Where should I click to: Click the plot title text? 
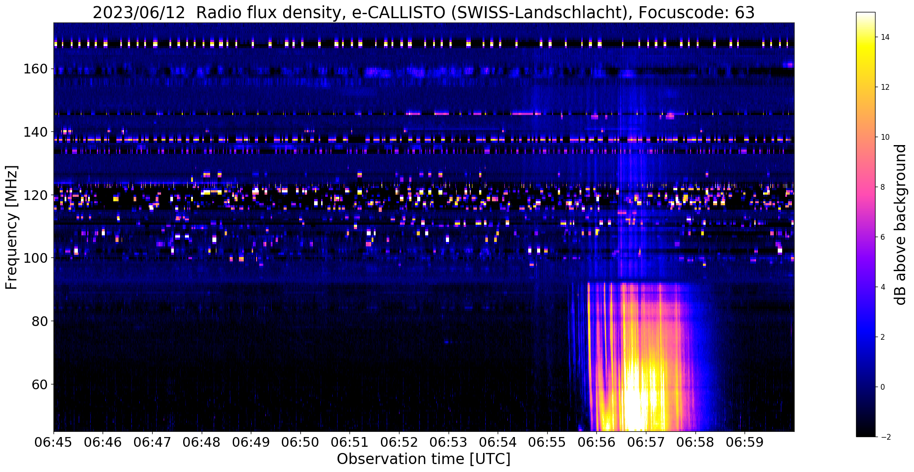(423, 13)
